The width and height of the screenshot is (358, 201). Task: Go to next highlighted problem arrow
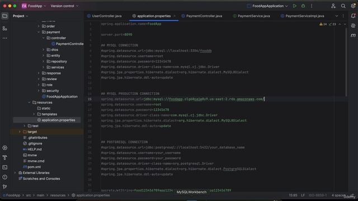pos(345,24)
